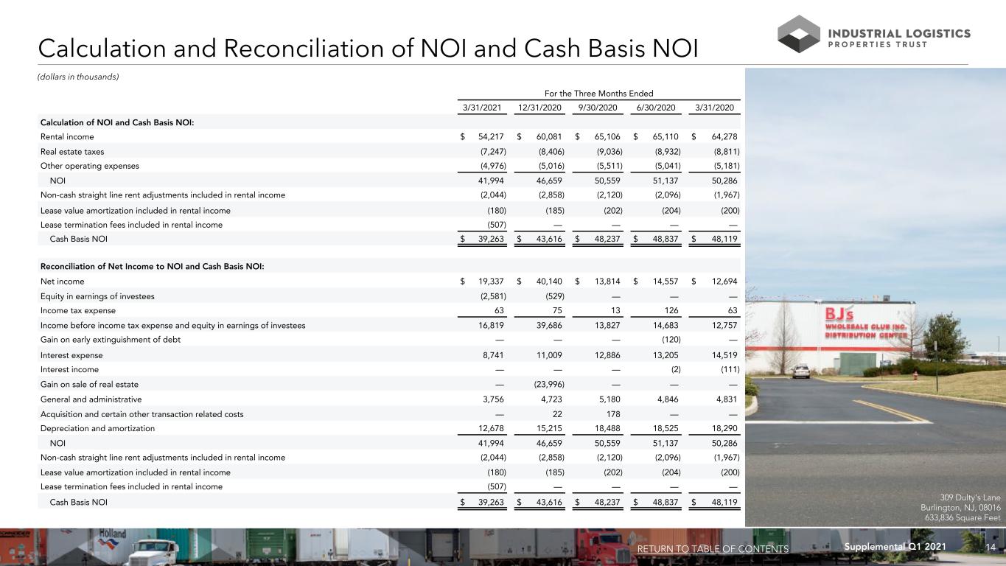The image size is (1006, 566).
Task: Click the 'Other operating expenses' row label
Action: [89, 166]
